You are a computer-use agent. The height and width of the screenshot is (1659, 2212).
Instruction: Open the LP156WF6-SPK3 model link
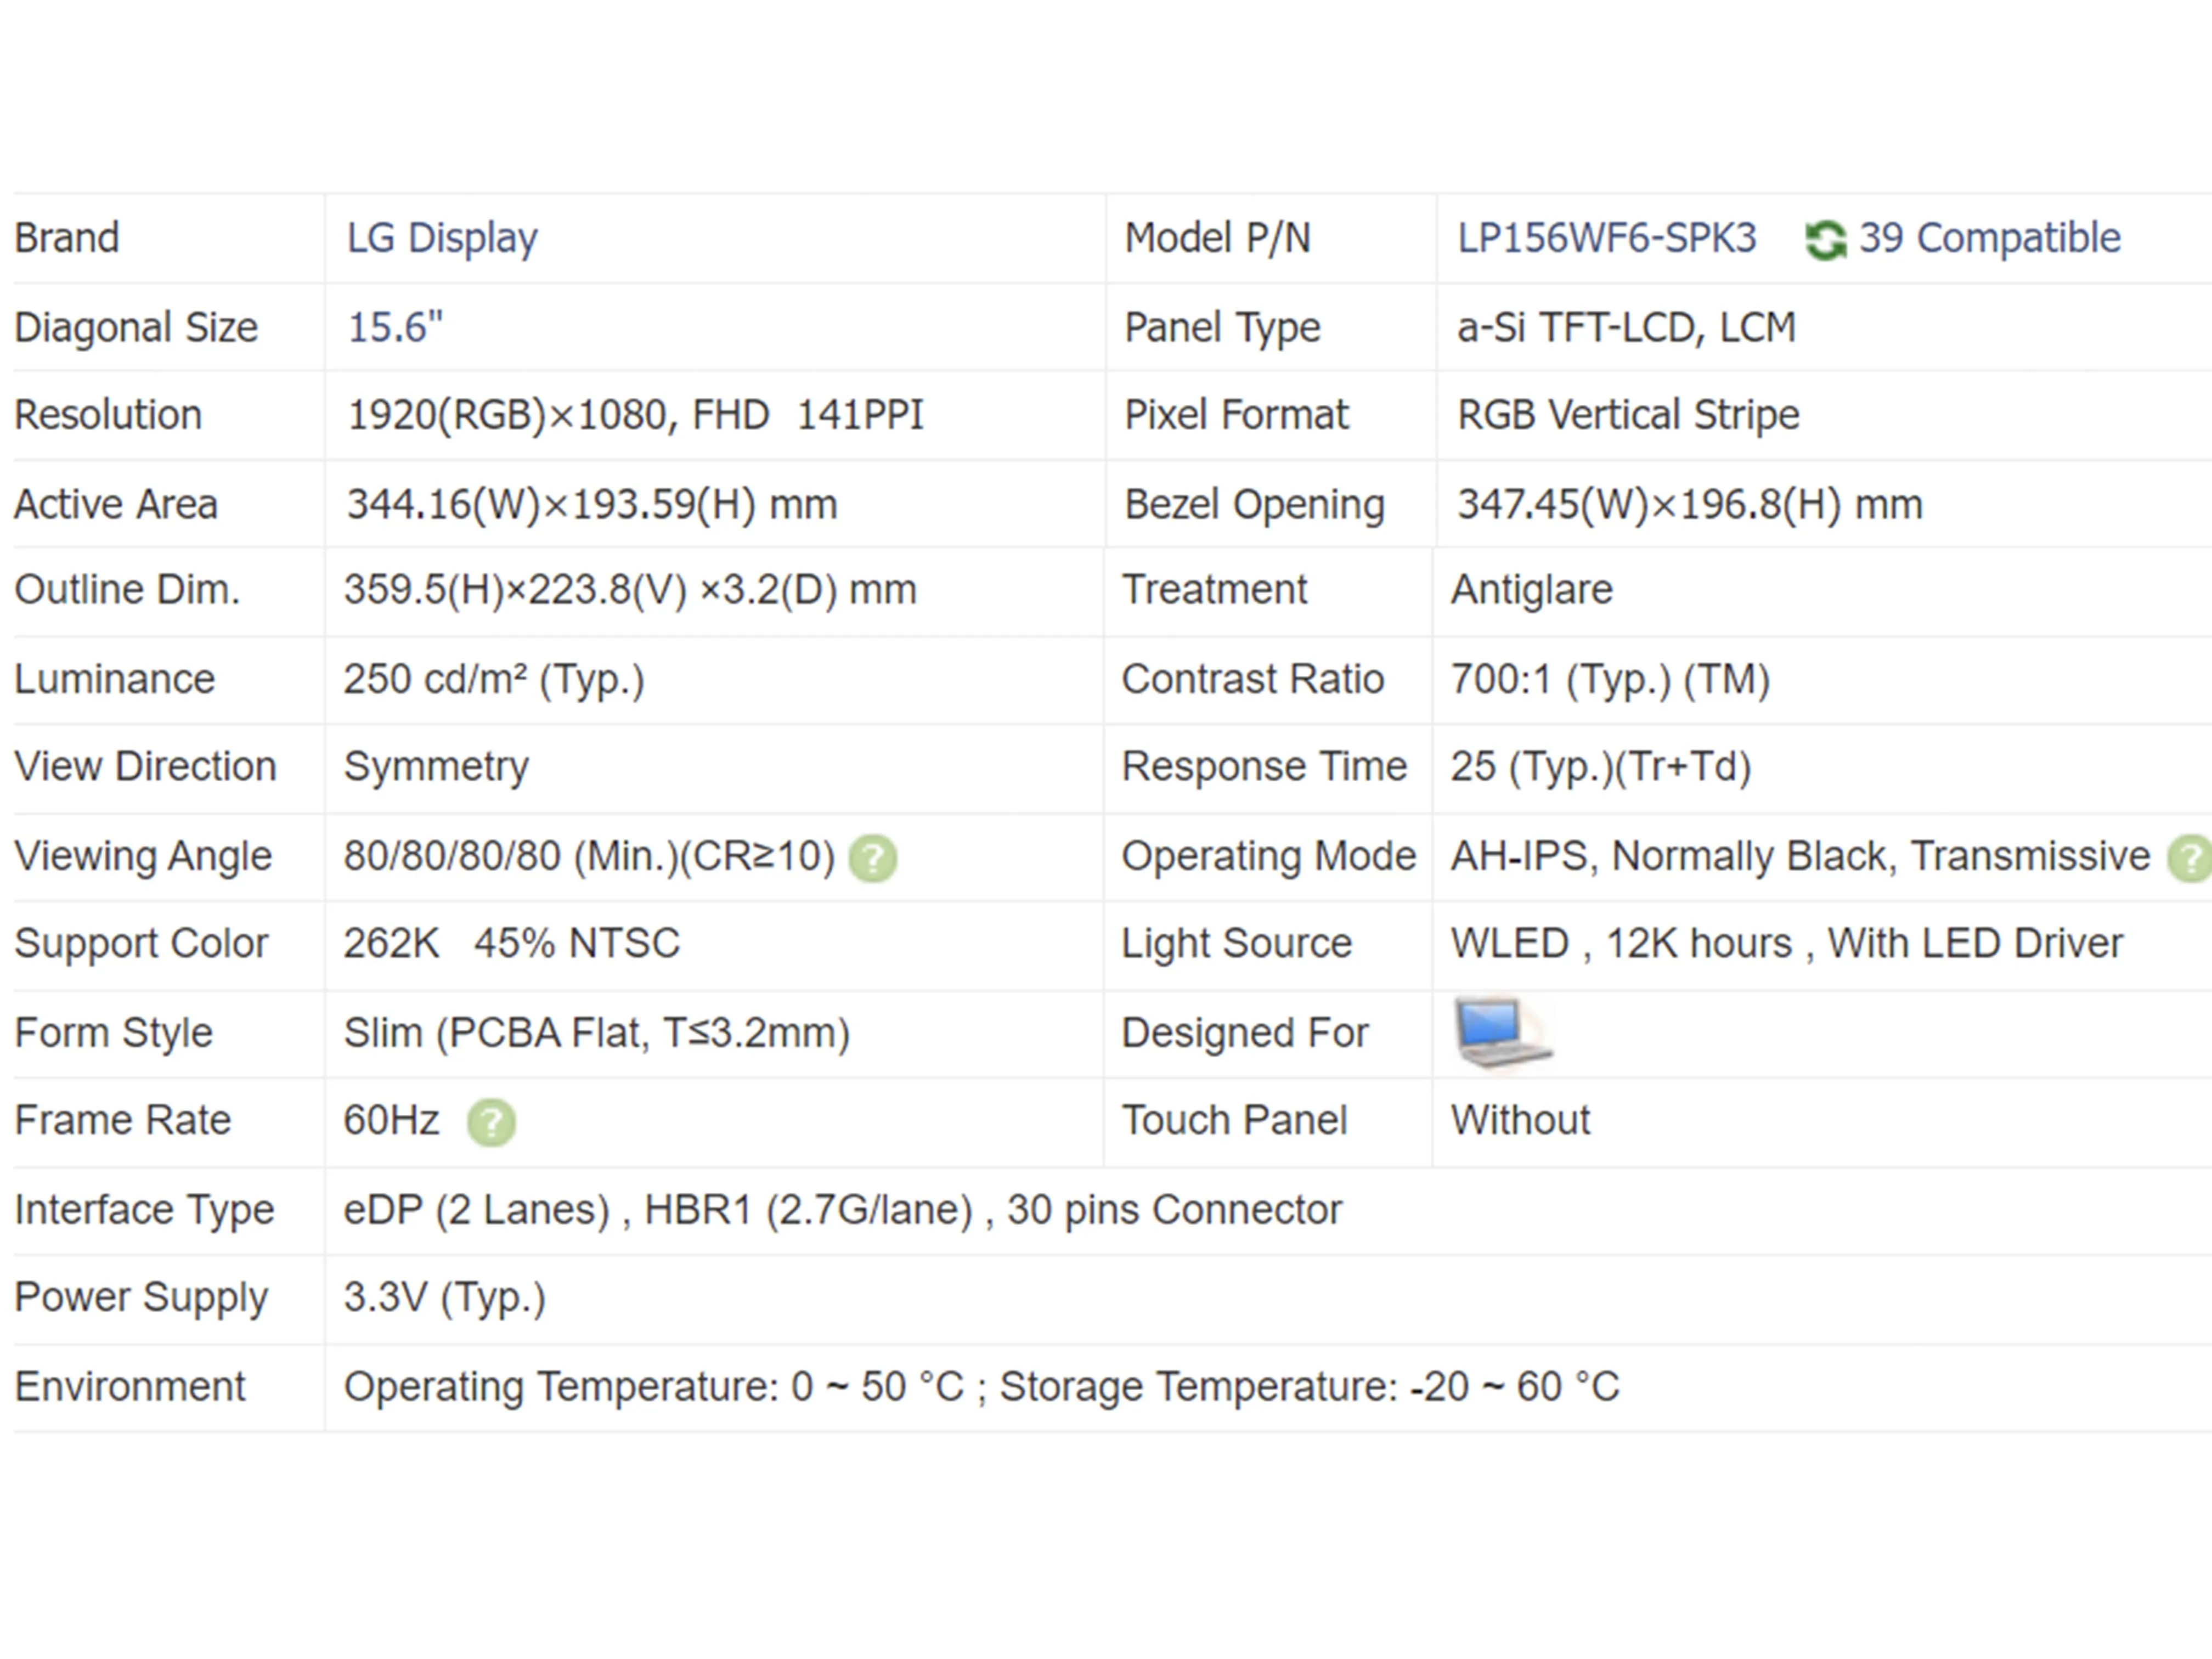point(1606,238)
